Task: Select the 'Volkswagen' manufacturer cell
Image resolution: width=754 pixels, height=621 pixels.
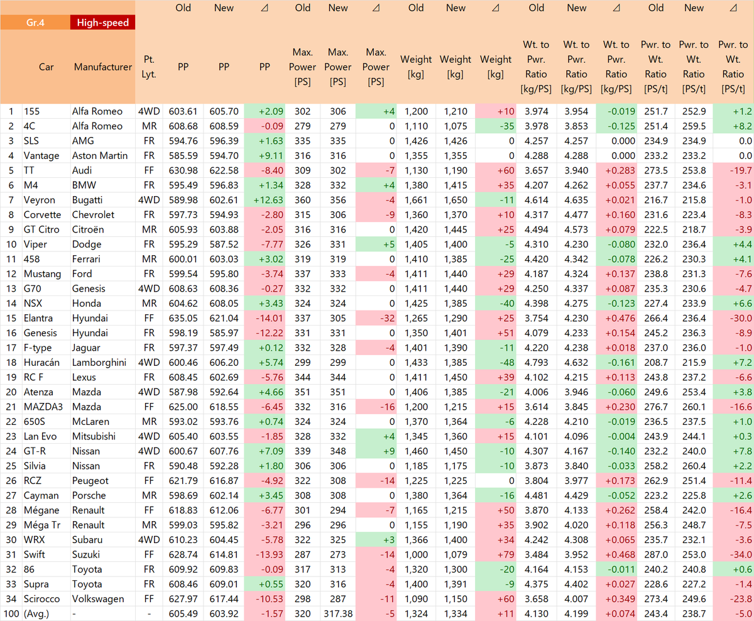Action: pos(103,598)
